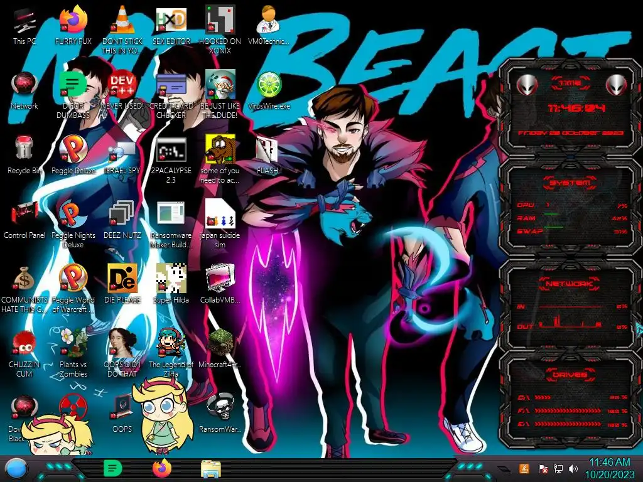Launch Peggle Nights Deluxe

(x=73, y=225)
